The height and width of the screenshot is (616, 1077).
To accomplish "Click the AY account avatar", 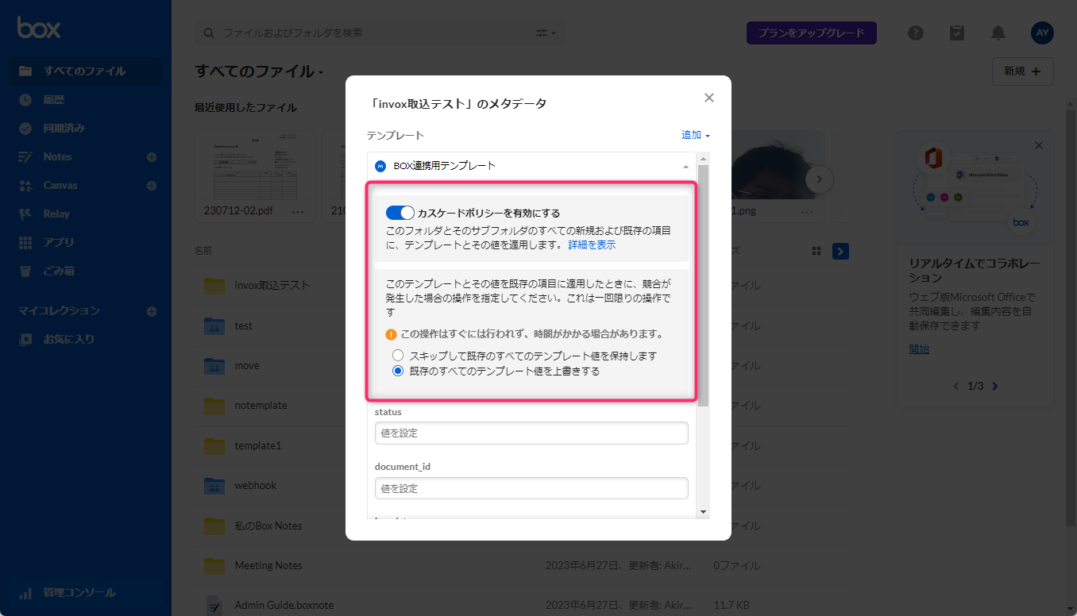I will coord(1042,33).
